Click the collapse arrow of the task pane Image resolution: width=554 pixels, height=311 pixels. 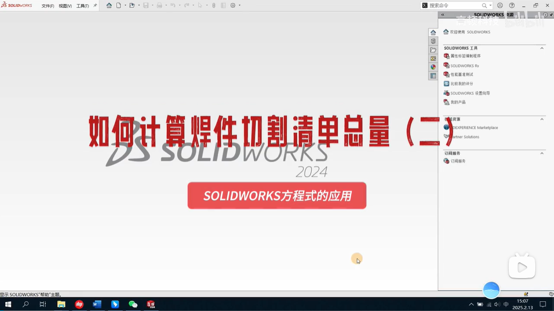pos(442,14)
